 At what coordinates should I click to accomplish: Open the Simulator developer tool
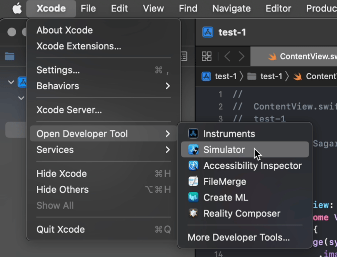[x=224, y=150]
